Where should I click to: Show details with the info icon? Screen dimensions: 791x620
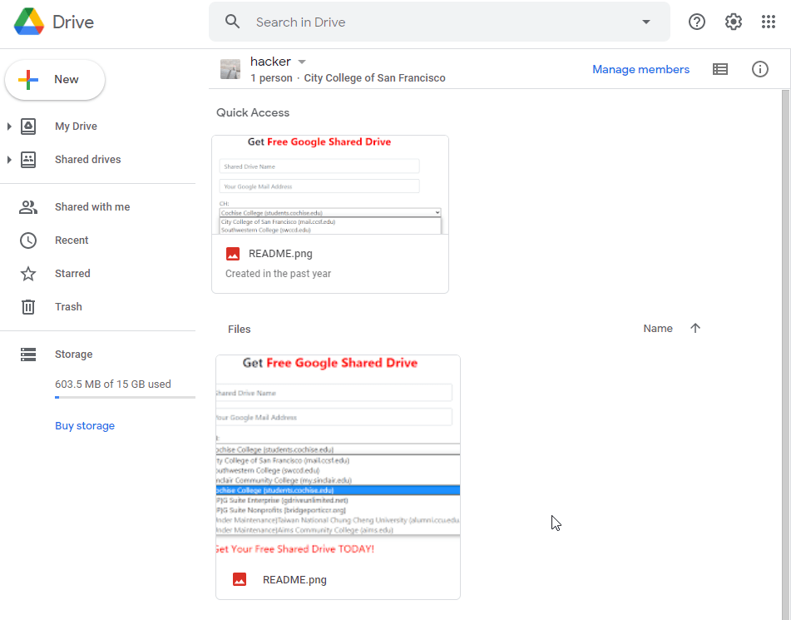759,69
